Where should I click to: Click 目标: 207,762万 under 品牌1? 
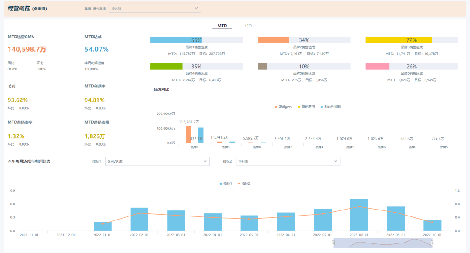[212, 54]
